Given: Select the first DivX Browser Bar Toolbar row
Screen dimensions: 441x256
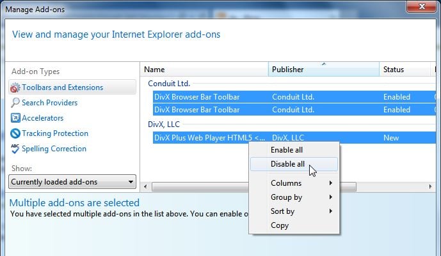Looking at the screenshot, I should [294, 97].
